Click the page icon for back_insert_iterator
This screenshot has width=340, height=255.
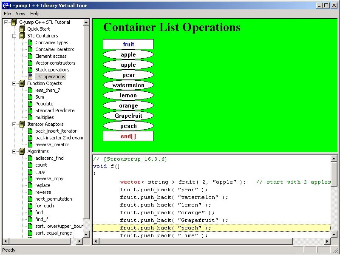coord(30,131)
